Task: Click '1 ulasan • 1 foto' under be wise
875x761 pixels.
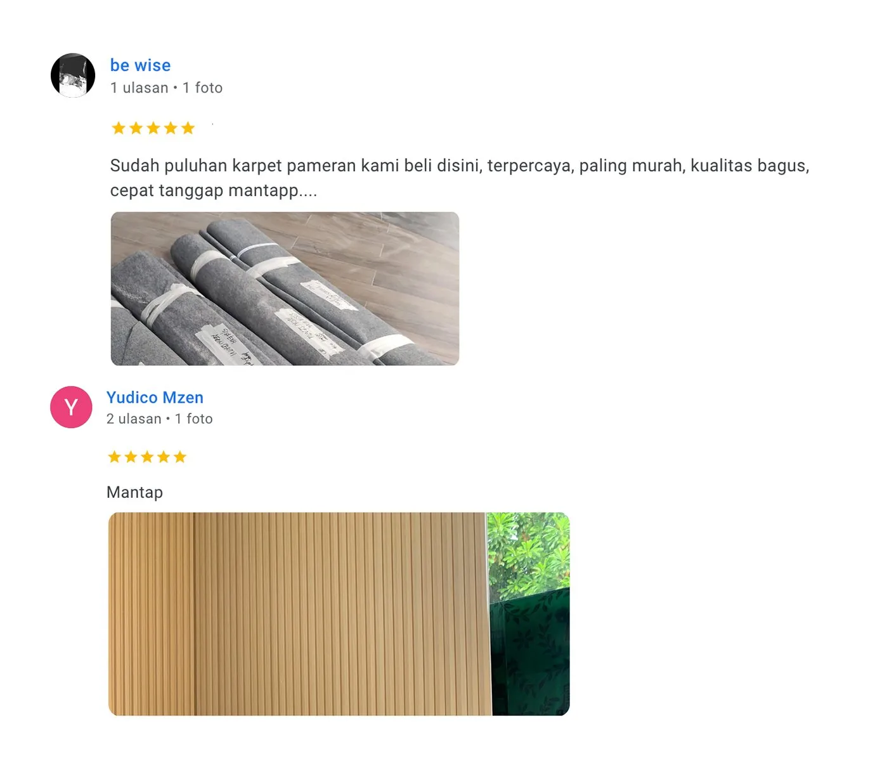Action: 166,88
